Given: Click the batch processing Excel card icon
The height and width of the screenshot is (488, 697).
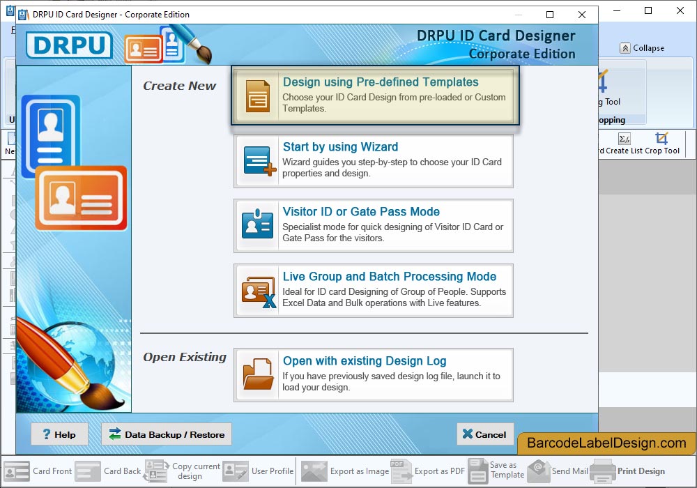Looking at the screenshot, I should [259, 292].
